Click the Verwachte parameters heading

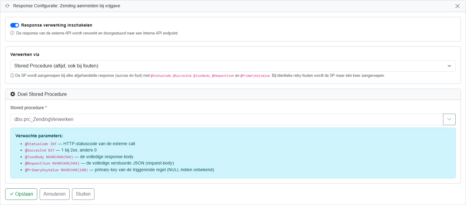click(39, 136)
